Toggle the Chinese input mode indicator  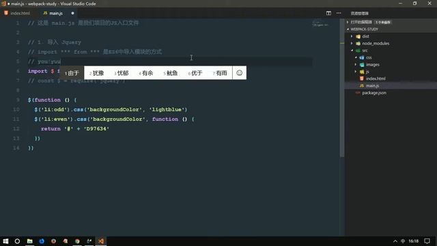(403, 241)
